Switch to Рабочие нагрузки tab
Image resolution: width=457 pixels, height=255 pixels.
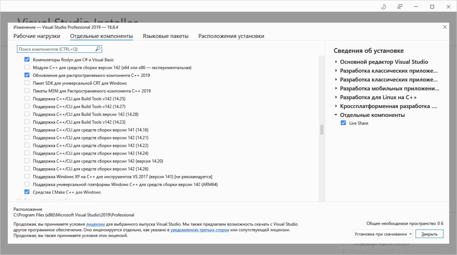pyautogui.click(x=37, y=36)
